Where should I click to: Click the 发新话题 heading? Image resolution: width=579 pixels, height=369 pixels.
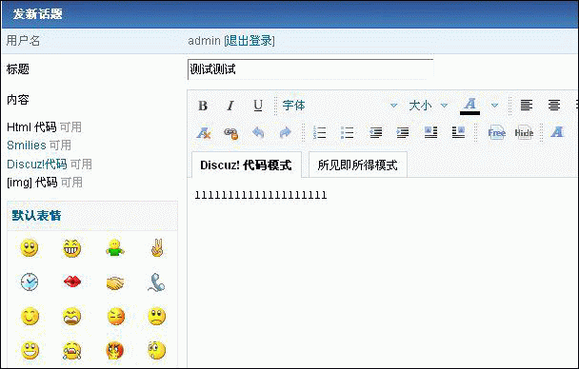click(x=38, y=14)
